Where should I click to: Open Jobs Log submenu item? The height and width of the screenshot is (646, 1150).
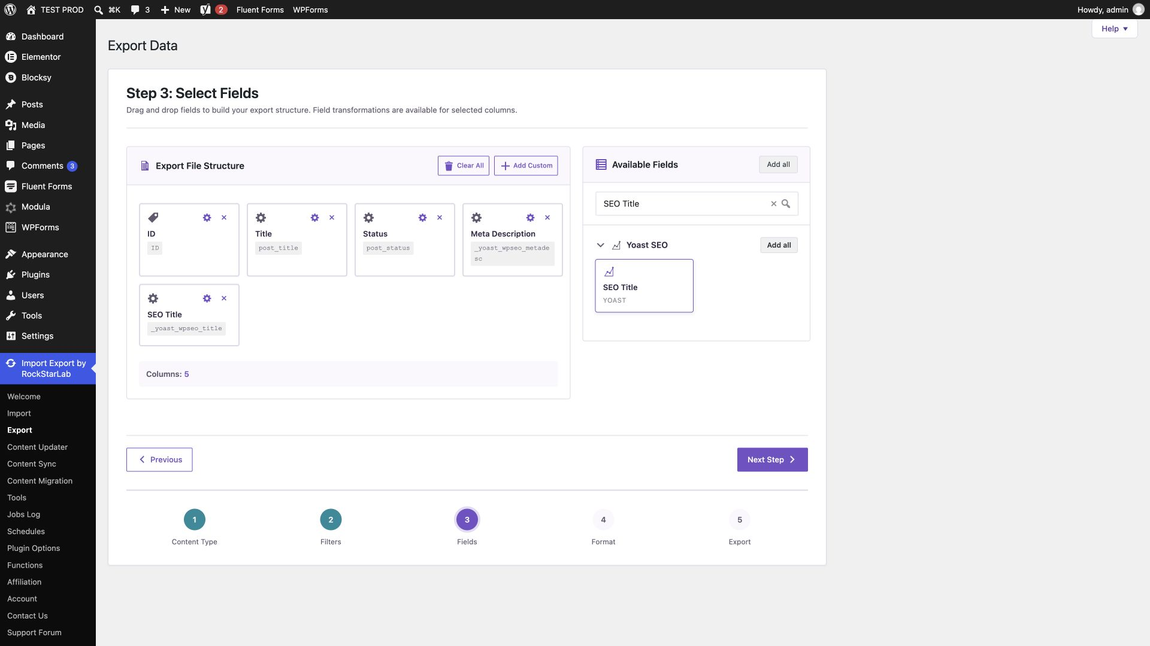tap(23, 514)
